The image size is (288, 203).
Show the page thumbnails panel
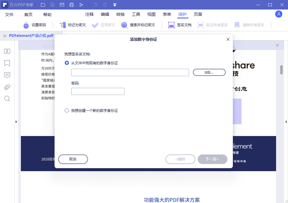(7, 51)
